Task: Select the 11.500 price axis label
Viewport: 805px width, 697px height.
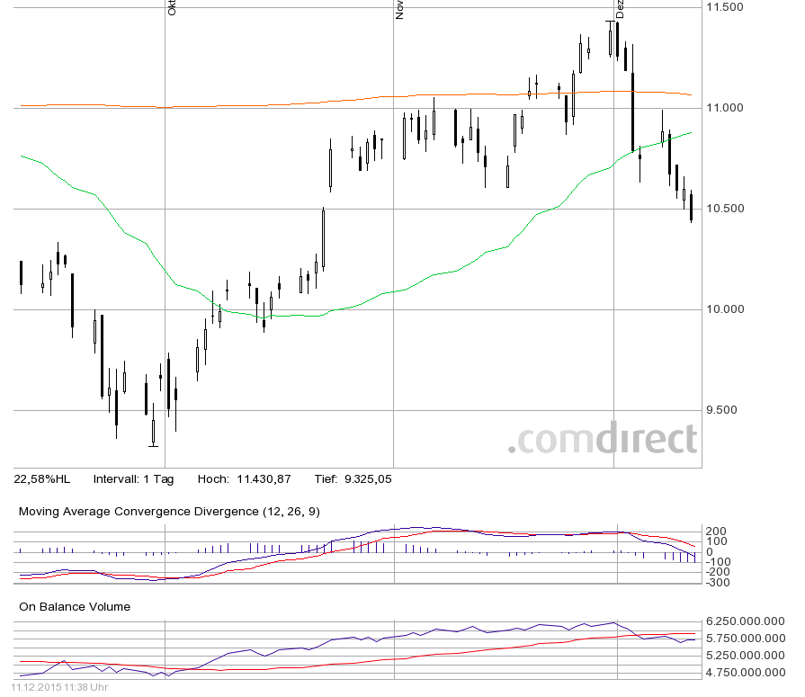Action: 726,7
